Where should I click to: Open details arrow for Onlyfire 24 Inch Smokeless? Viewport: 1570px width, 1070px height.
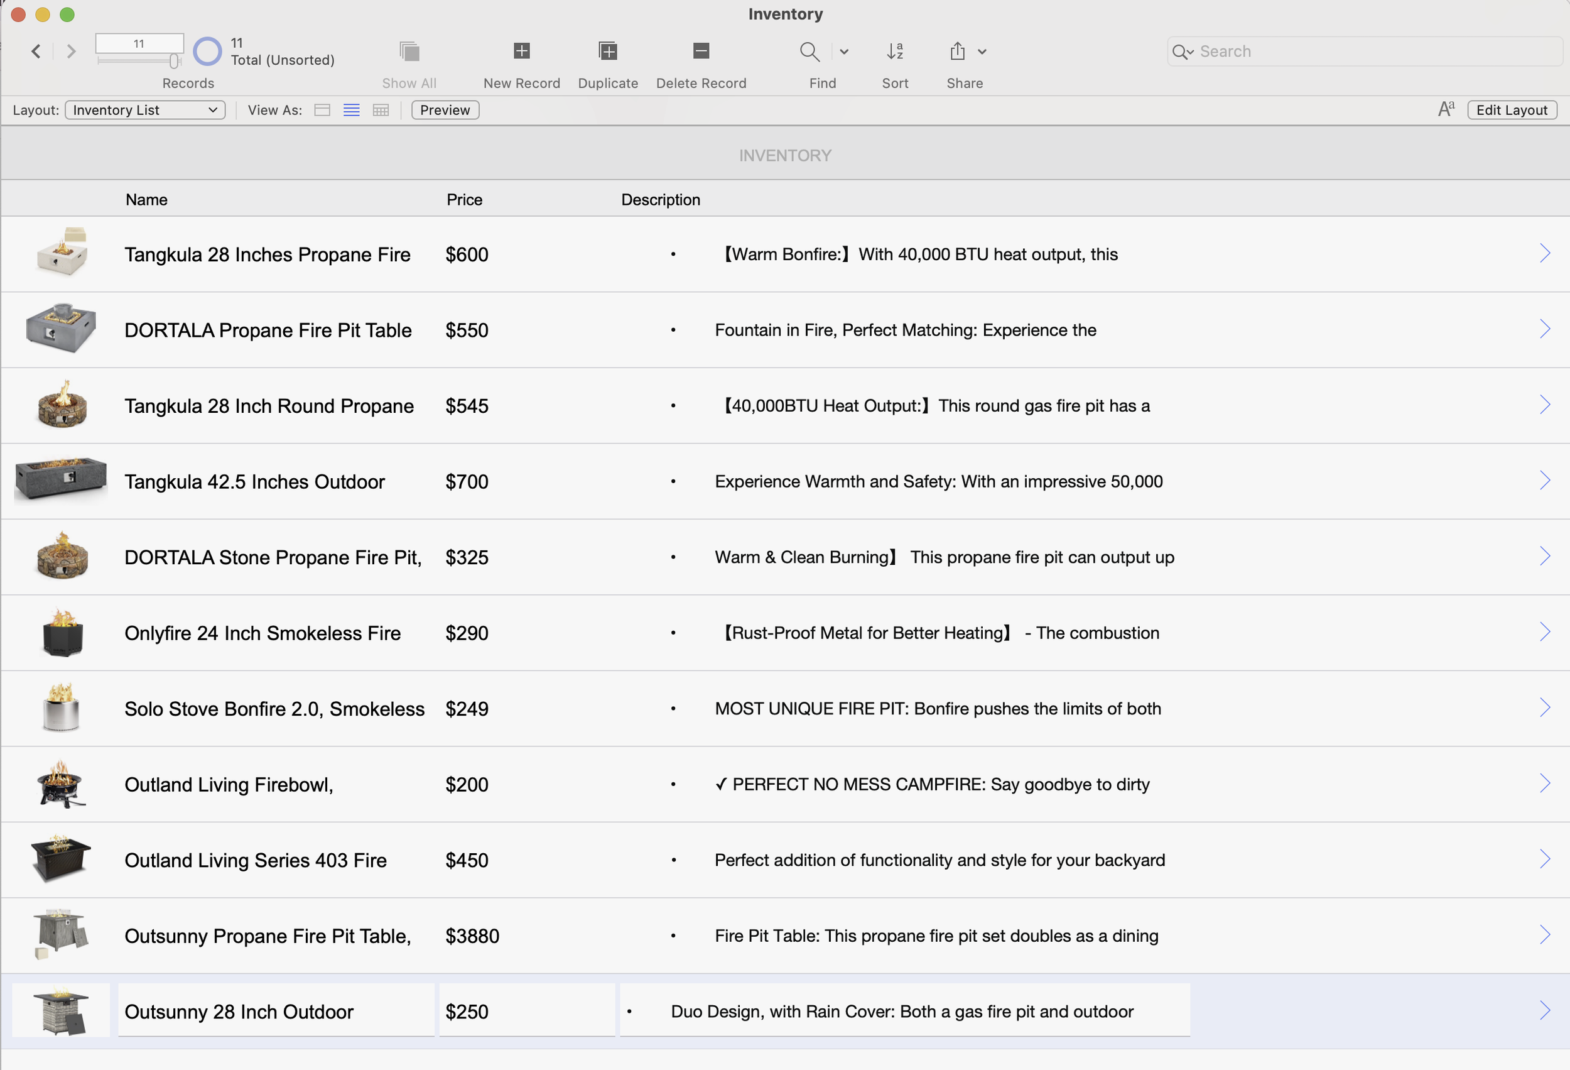point(1545,632)
